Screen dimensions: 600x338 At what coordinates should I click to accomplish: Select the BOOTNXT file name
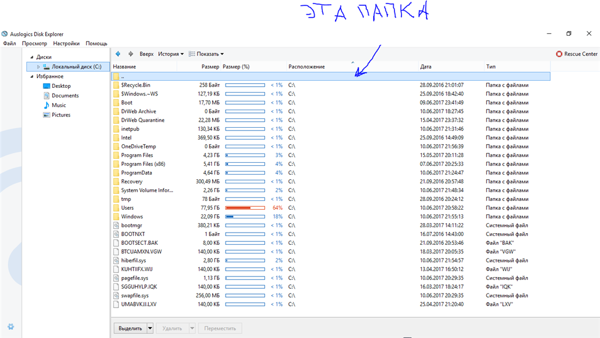pyautogui.click(x=133, y=234)
